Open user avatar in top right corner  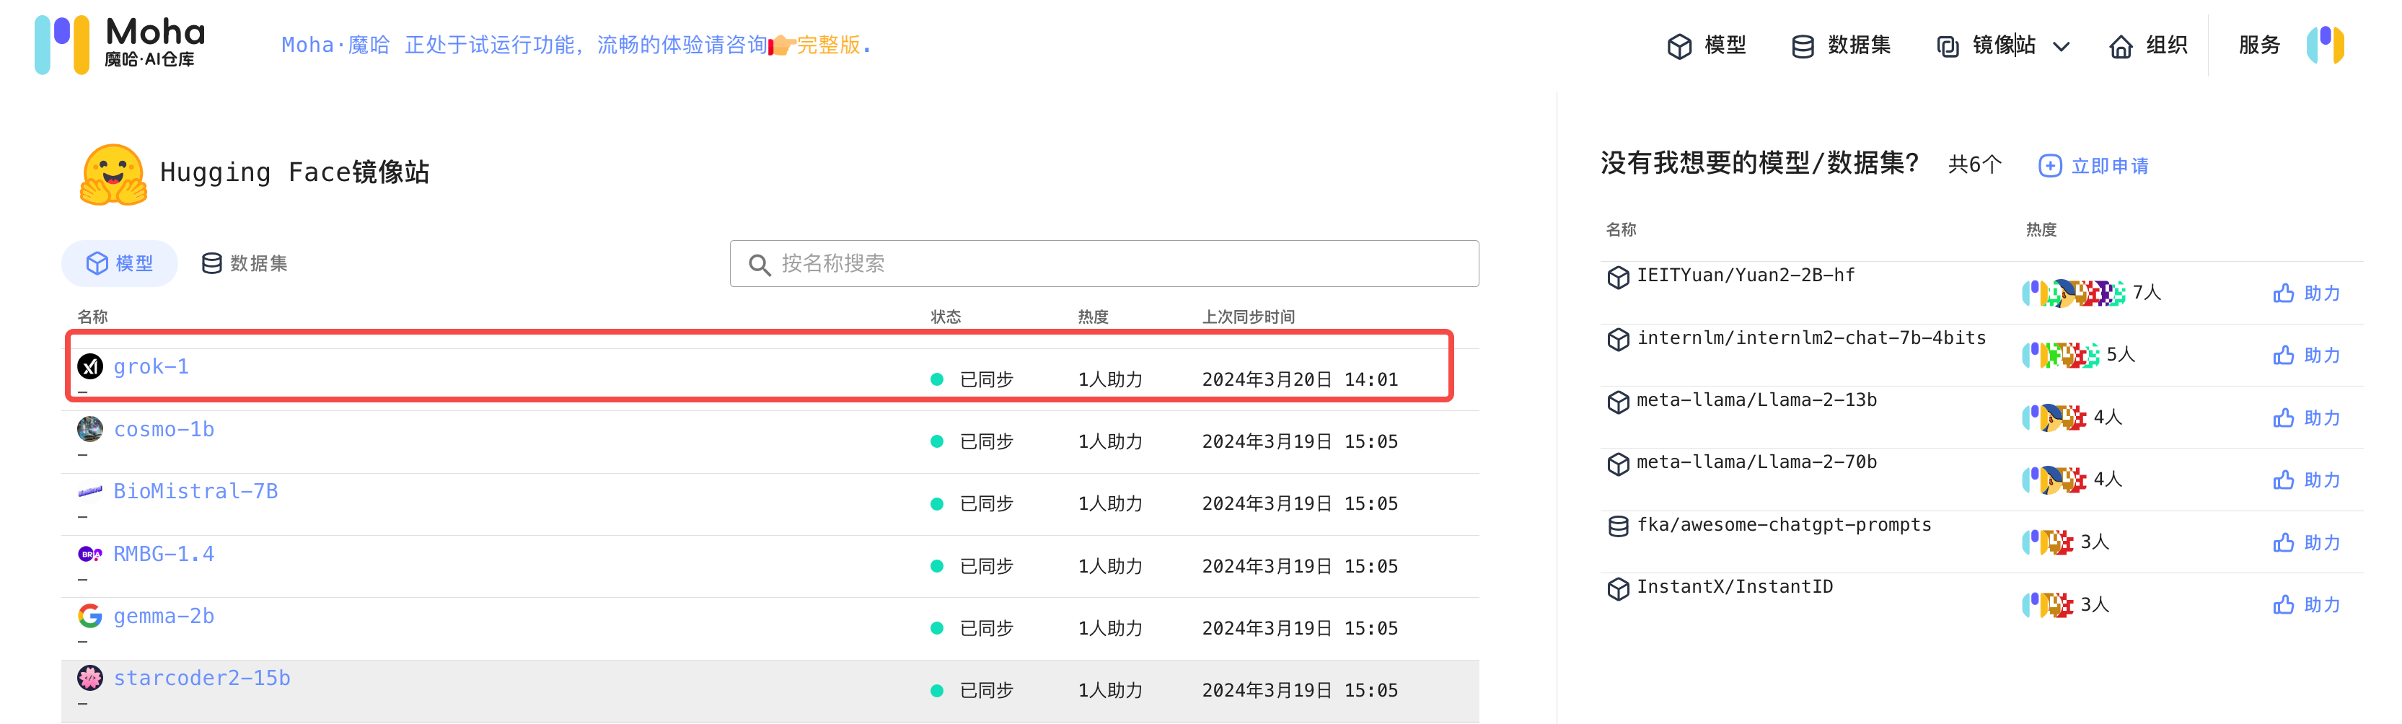2326,45
